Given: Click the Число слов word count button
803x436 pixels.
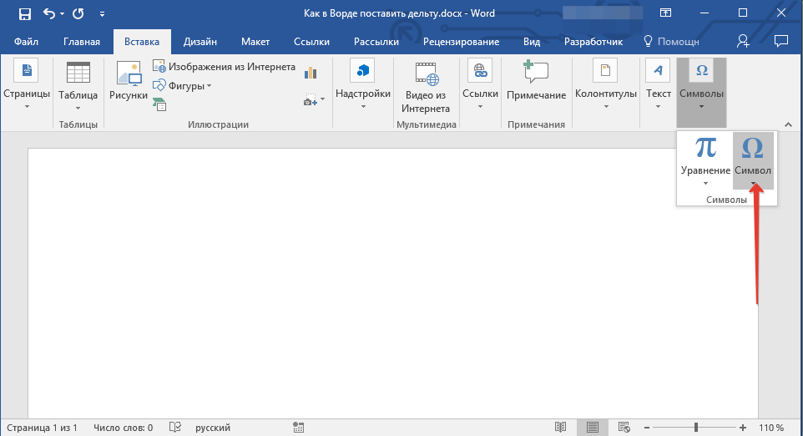Looking at the screenshot, I should tap(123, 428).
